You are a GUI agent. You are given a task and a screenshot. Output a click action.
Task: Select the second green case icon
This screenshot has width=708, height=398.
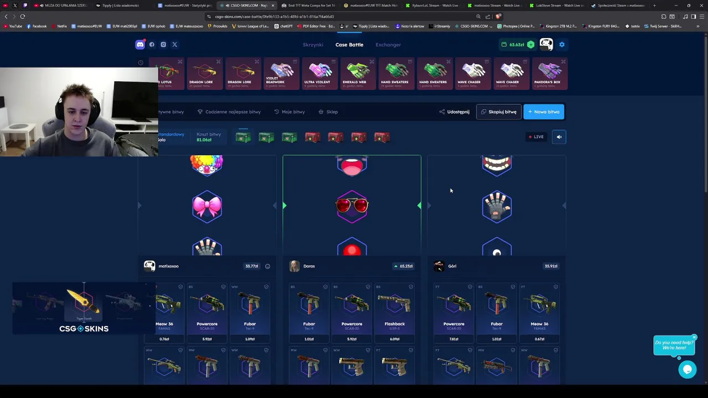tap(266, 137)
